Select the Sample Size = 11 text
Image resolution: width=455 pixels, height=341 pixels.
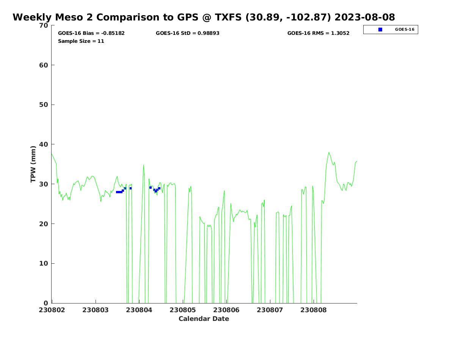(x=81, y=41)
